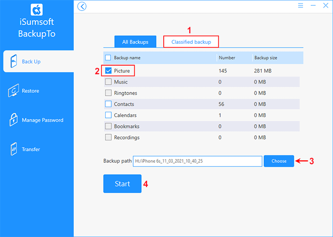This screenshot has height=237, width=333.
Task: Open the hamburger menu icon
Action: [x=301, y=6]
